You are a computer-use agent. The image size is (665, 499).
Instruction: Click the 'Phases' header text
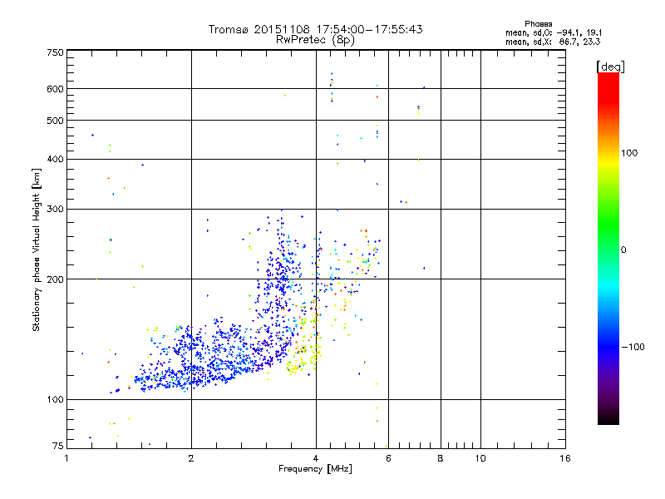click(x=538, y=24)
